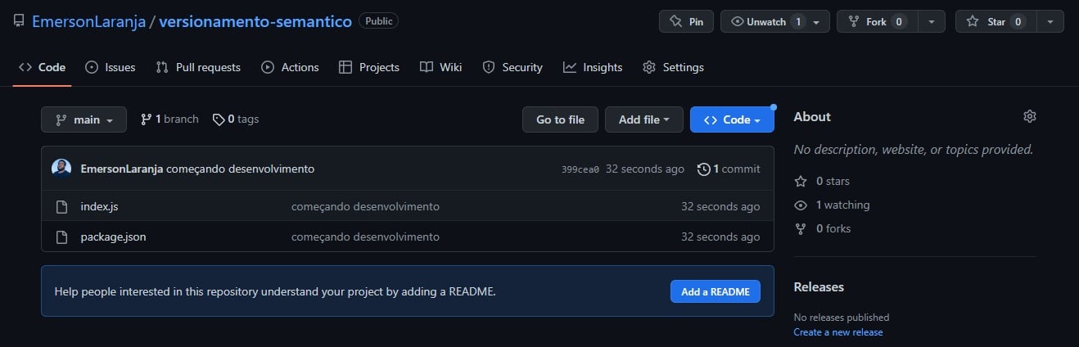Open the Wiki tab
1079x347 pixels.
[441, 67]
